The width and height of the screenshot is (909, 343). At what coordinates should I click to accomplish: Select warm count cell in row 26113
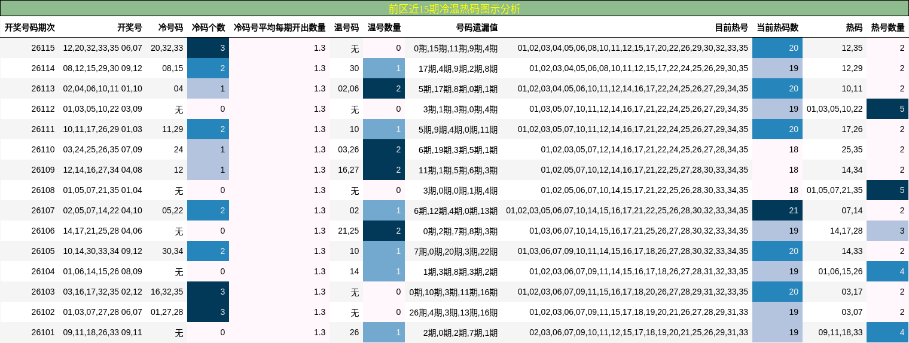coord(384,88)
